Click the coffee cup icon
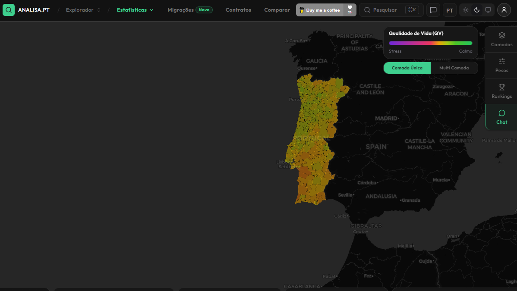Image resolution: width=517 pixels, height=291 pixels. click(301, 10)
